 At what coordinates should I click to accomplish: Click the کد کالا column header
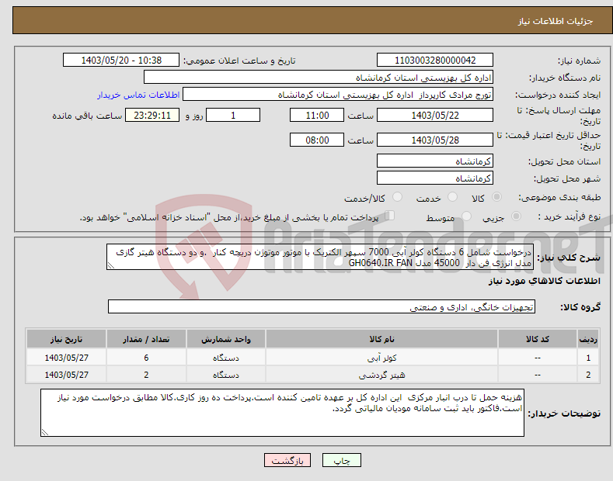point(537,339)
